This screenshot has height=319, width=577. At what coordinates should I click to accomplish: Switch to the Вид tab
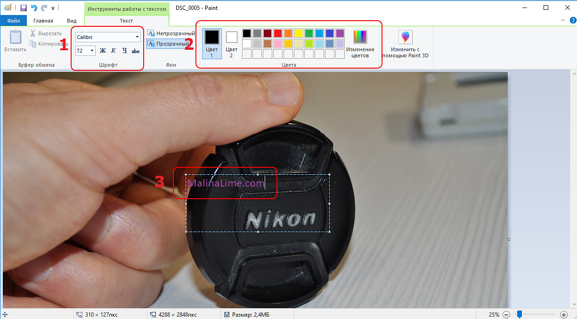click(72, 21)
